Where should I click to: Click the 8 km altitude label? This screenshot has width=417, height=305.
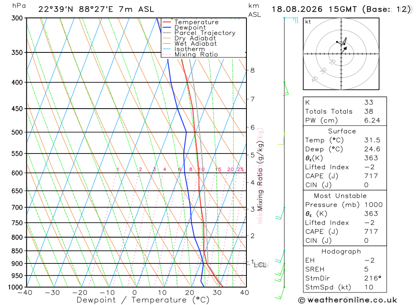[252, 70]
